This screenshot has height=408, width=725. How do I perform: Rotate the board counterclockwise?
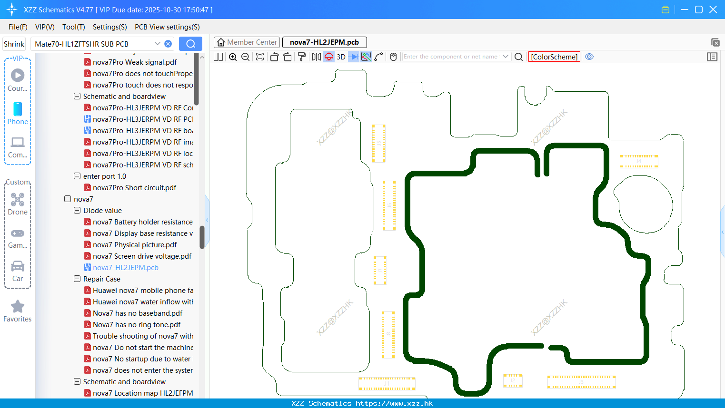point(274,57)
